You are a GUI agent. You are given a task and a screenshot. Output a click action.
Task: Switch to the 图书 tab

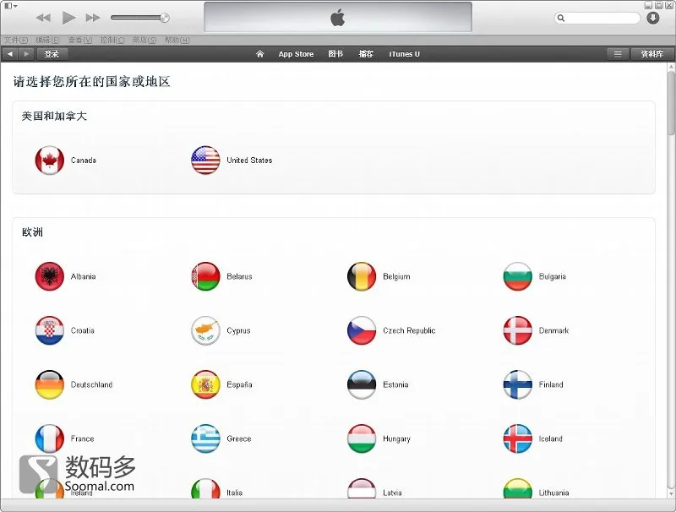(x=335, y=54)
